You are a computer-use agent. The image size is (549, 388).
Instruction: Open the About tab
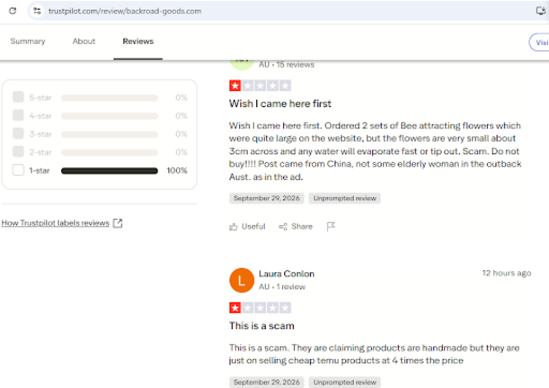[84, 41]
